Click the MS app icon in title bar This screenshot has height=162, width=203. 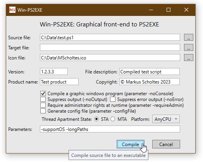pyautogui.click(x=12, y=10)
